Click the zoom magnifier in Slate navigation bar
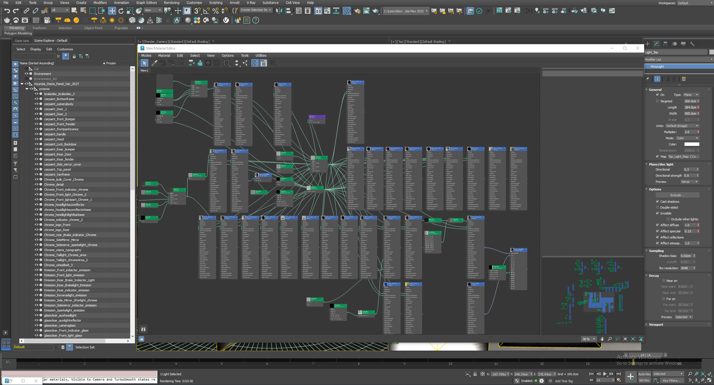This screenshot has height=385, width=714. pos(610,339)
